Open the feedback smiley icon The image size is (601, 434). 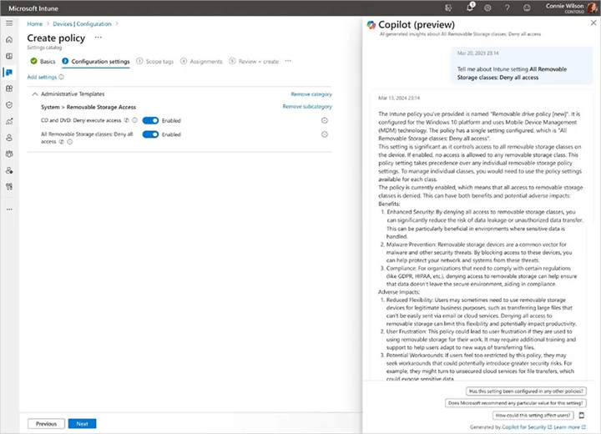pos(527,8)
